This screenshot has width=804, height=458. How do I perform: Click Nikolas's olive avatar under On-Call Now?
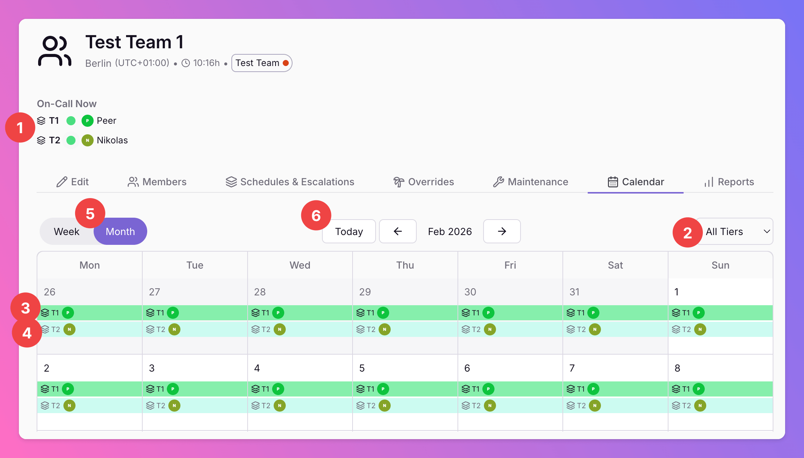87,140
